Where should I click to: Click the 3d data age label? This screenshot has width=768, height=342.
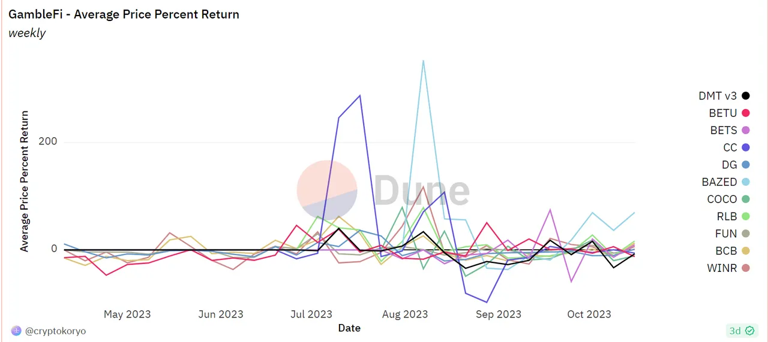point(734,331)
